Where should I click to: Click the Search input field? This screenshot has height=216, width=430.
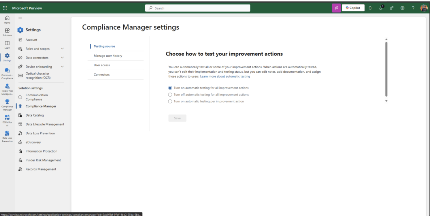(x=198, y=8)
